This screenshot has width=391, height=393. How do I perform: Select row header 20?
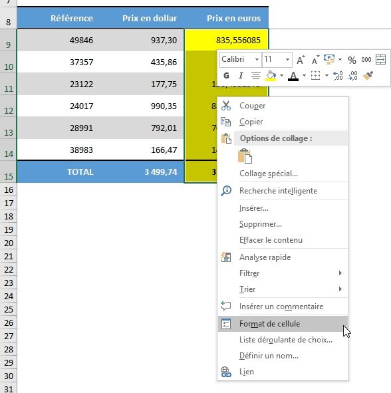click(x=8, y=243)
